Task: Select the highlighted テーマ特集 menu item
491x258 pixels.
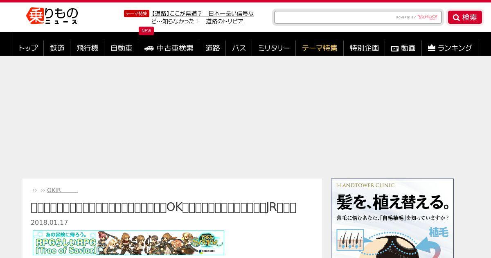Action: coord(320,48)
